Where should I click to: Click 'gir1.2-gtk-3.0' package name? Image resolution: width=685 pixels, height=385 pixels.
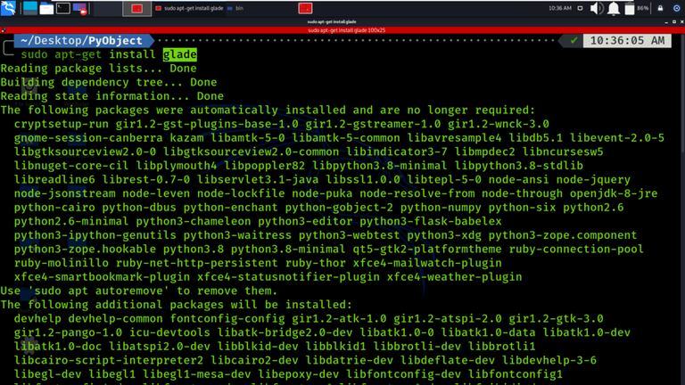557,319
